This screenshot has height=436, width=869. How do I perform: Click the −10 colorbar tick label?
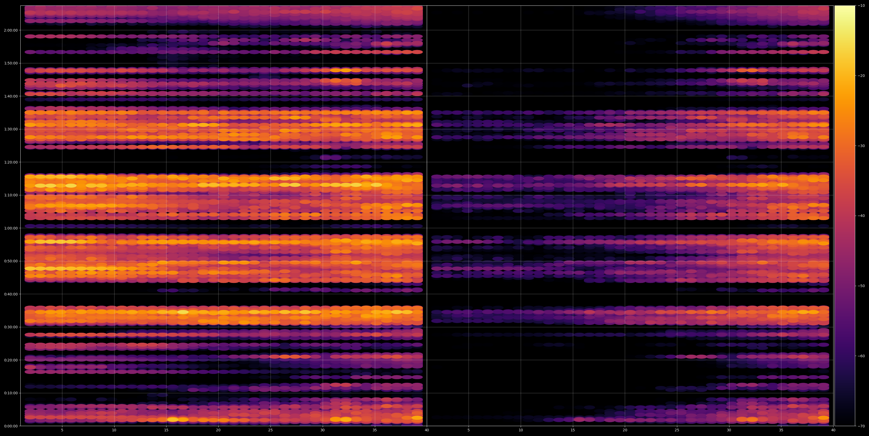pos(861,5)
